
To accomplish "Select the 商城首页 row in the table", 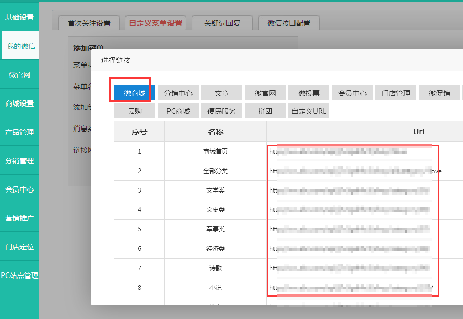I will [216, 152].
